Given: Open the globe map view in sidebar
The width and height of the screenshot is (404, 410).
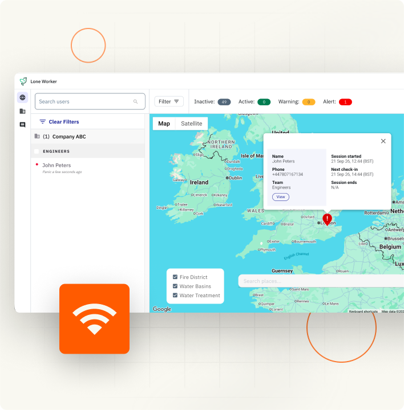Looking at the screenshot, I should click(x=22, y=97).
